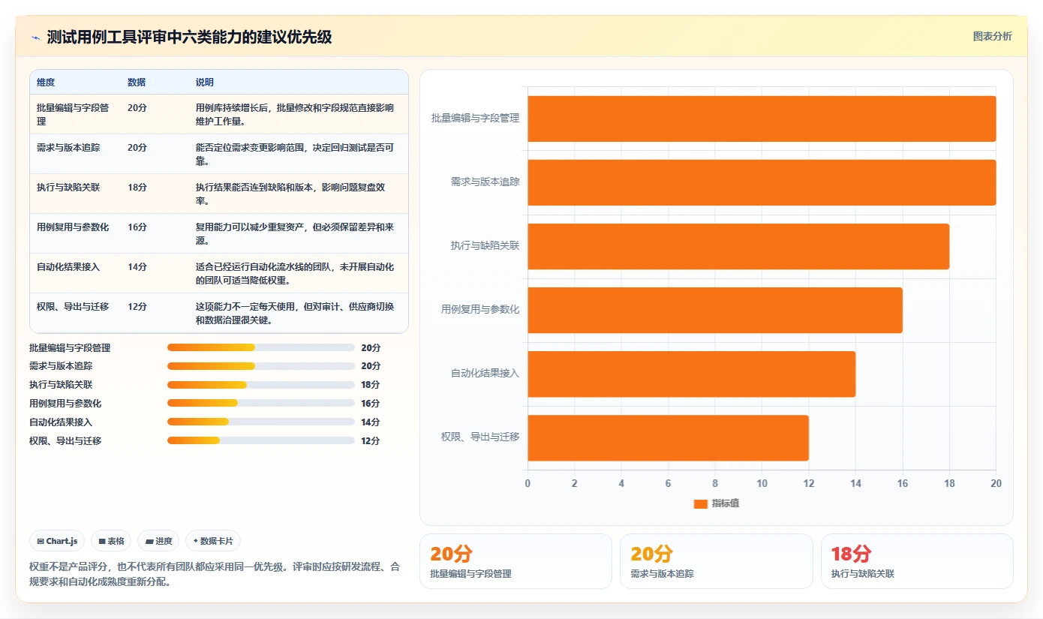Click the 需求与版本追踪 progress bar

click(x=261, y=366)
